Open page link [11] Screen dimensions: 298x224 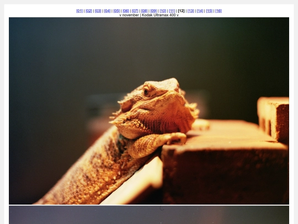tap(172, 11)
